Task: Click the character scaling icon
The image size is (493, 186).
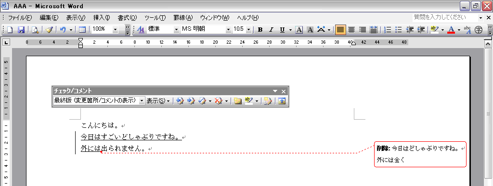Action: point(321,29)
